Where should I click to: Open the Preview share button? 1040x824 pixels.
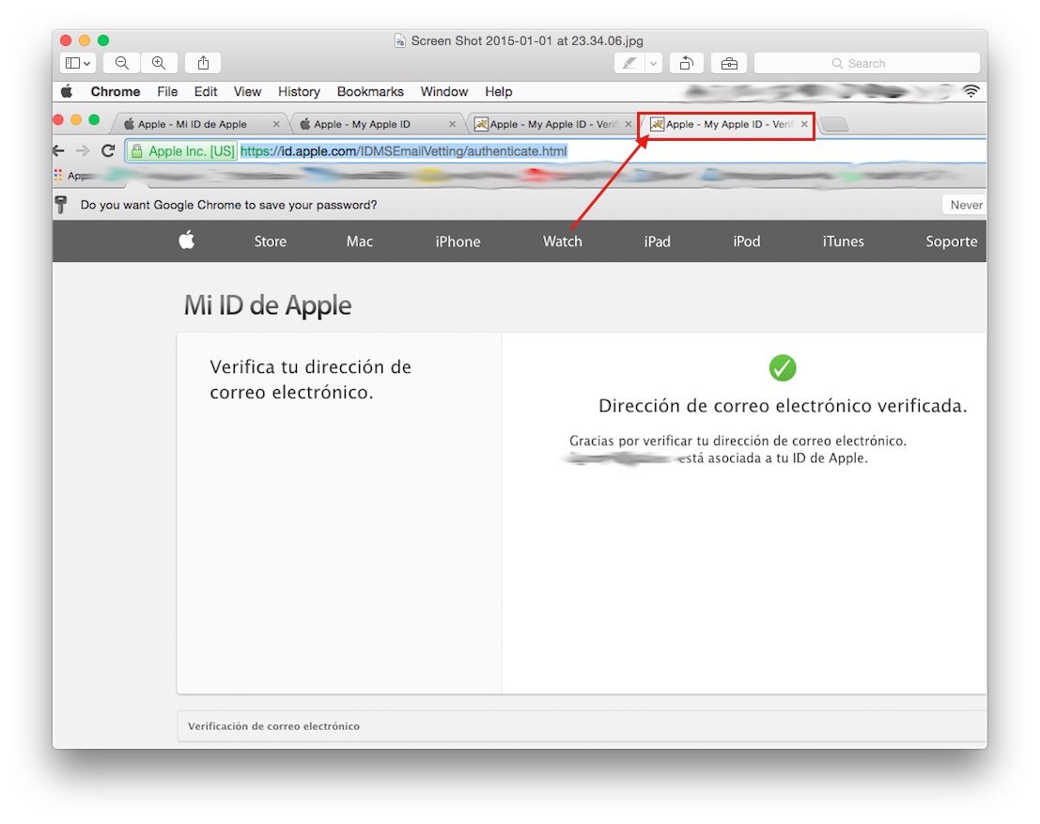point(203,63)
